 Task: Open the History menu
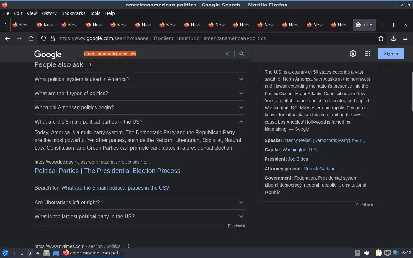(49, 13)
